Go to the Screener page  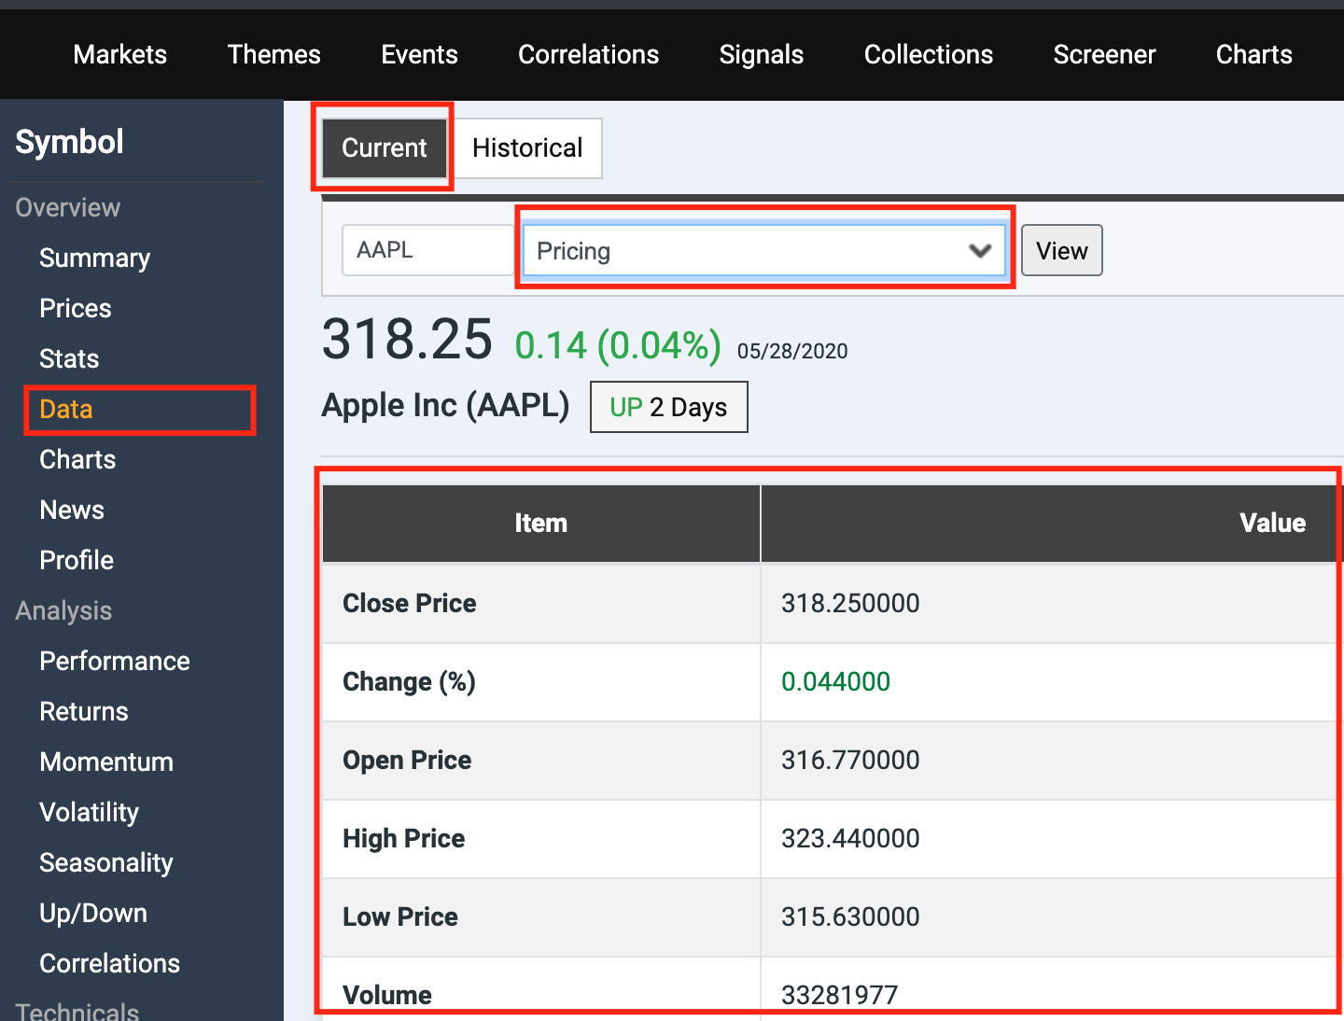coord(1104,54)
